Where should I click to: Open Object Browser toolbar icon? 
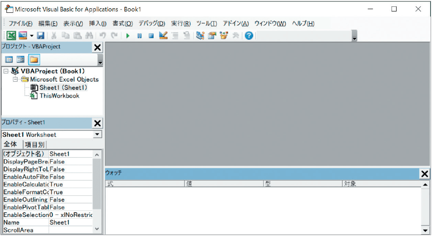tap(224, 35)
